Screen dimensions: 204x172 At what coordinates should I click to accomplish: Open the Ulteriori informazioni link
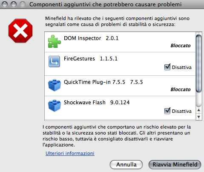(70, 153)
